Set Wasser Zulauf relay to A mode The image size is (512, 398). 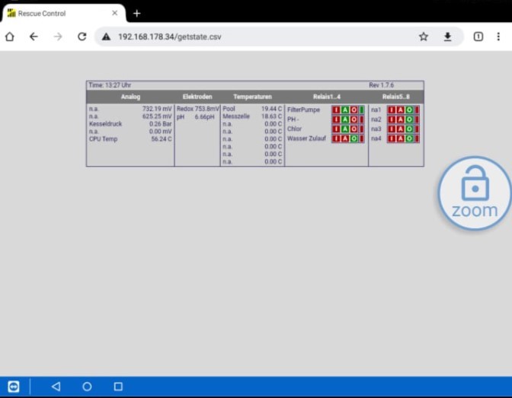point(345,139)
